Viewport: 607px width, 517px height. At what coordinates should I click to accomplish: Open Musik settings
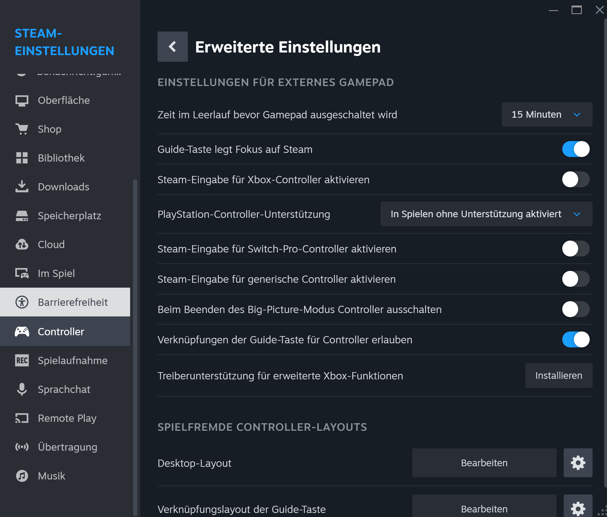[65, 476]
